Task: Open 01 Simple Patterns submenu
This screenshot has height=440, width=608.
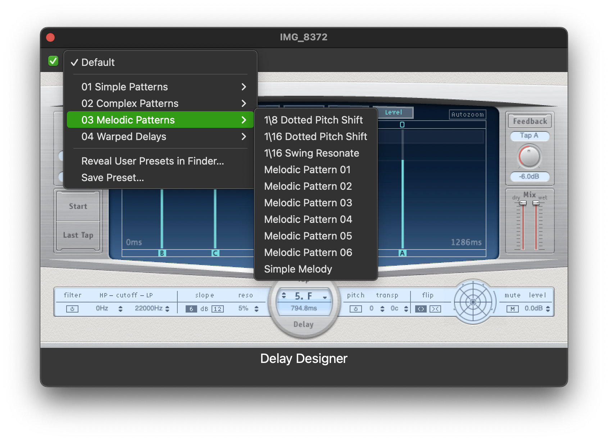Action: click(x=160, y=87)
